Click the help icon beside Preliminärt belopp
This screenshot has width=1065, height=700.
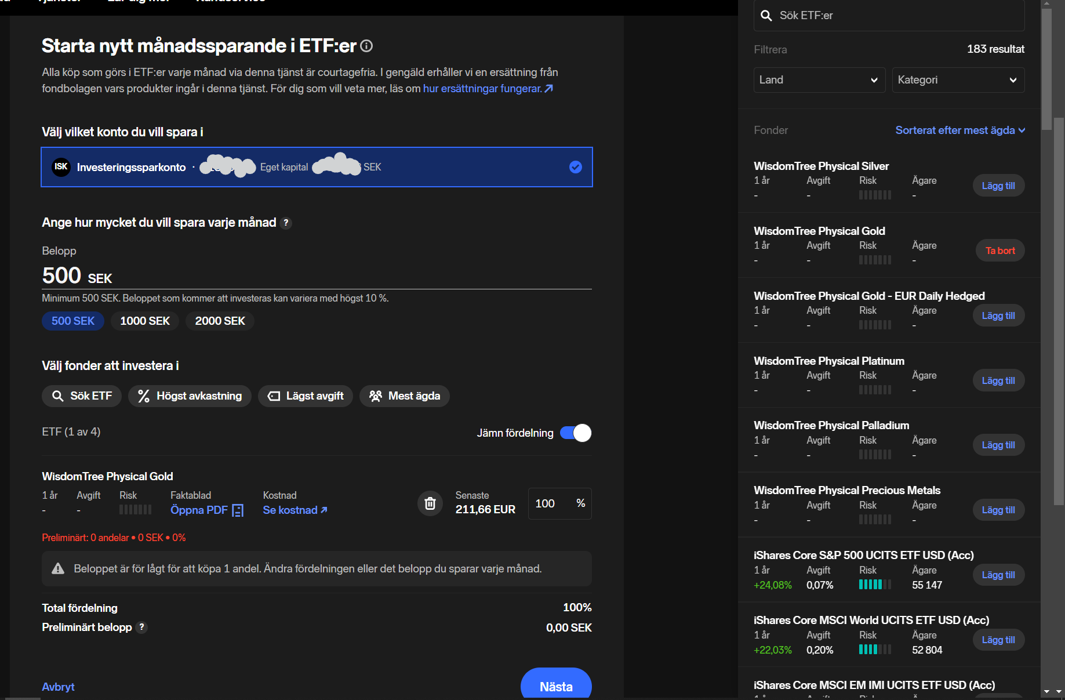(x=142, y=628)
